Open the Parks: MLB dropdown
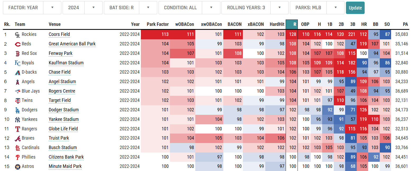Screen dimensions: 417x171 click(317, 8)
